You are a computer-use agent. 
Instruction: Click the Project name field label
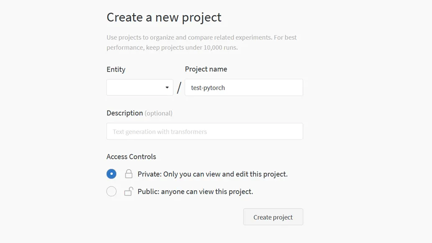click(206, 69)
